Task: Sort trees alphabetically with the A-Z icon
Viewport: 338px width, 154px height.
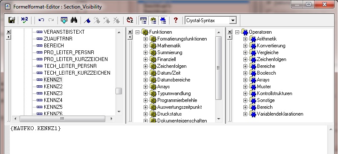Action: (130, 20)
